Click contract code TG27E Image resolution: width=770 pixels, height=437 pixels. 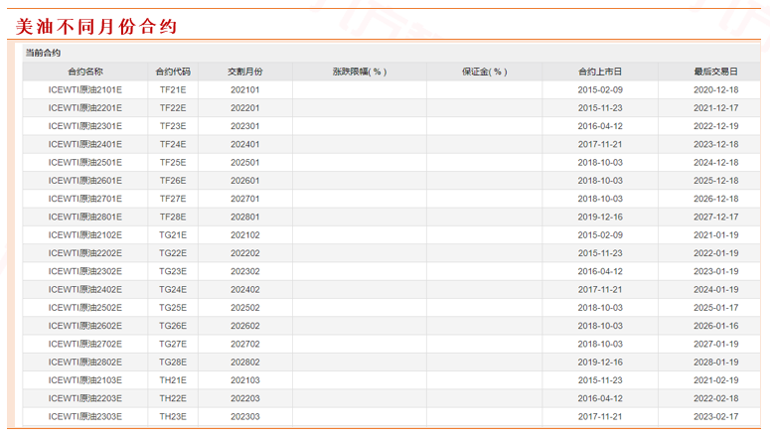pyautogui.click(x=173, y=345)
